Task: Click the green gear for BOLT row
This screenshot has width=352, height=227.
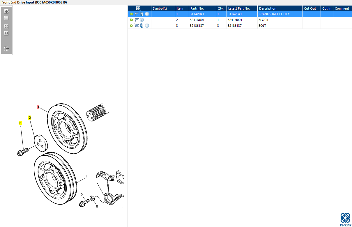Action: click(x=131, y=26)
